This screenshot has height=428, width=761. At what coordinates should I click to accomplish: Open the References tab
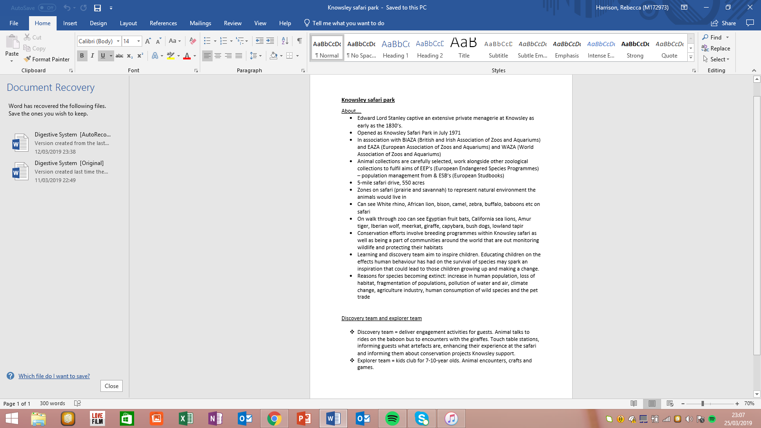point(163,23)
